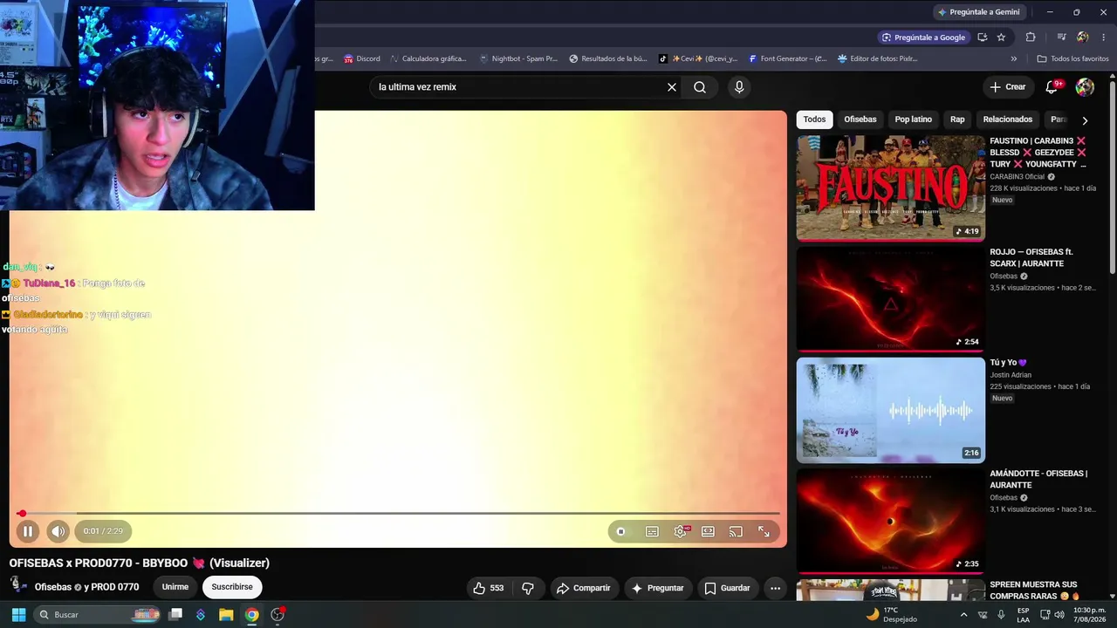1117x628 pixels.
Task: Select the Pop latino filter chip
Action: 913,119
